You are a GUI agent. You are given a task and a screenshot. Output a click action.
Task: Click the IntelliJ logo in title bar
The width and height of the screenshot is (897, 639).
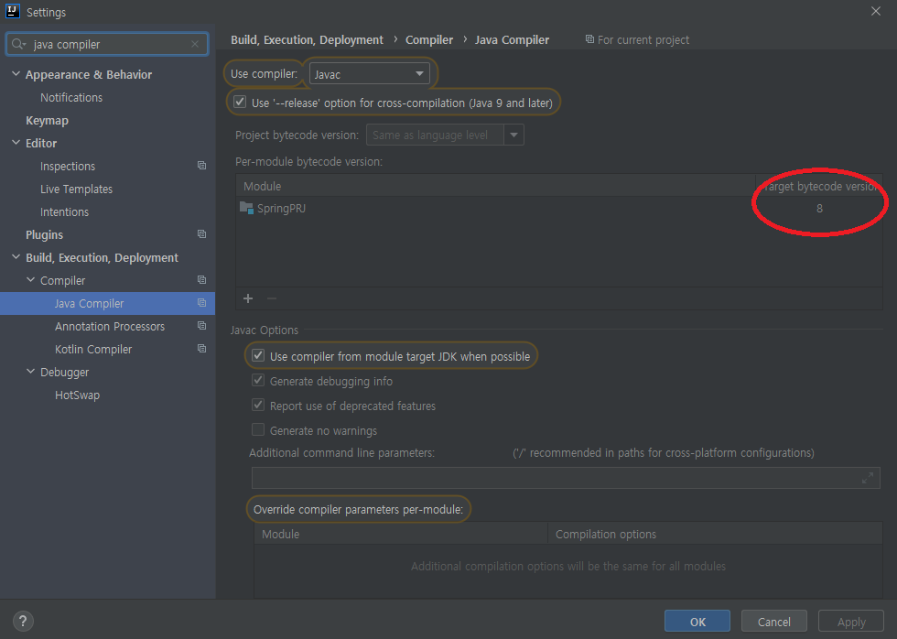(x=13, y=11)
